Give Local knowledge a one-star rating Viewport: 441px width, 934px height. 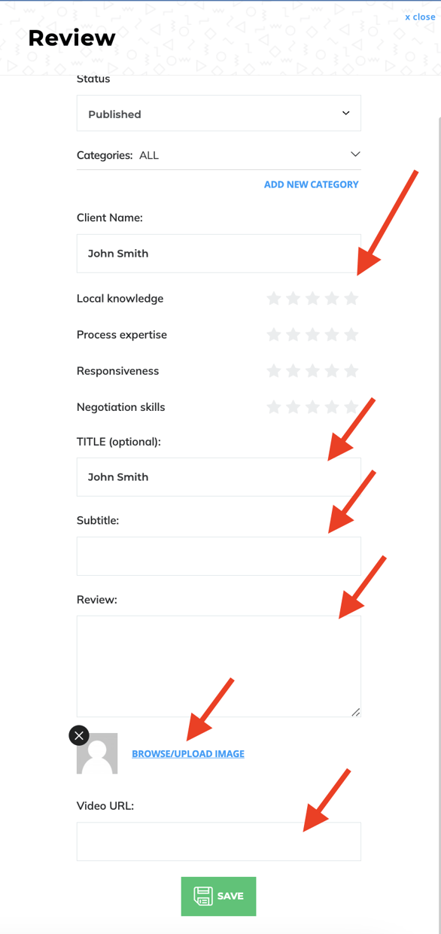point(274,299)
